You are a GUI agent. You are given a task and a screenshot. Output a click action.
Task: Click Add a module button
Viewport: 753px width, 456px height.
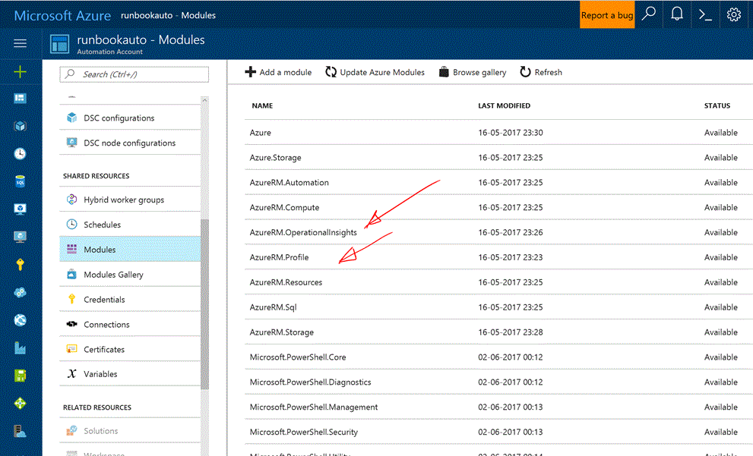click(278, 72)
